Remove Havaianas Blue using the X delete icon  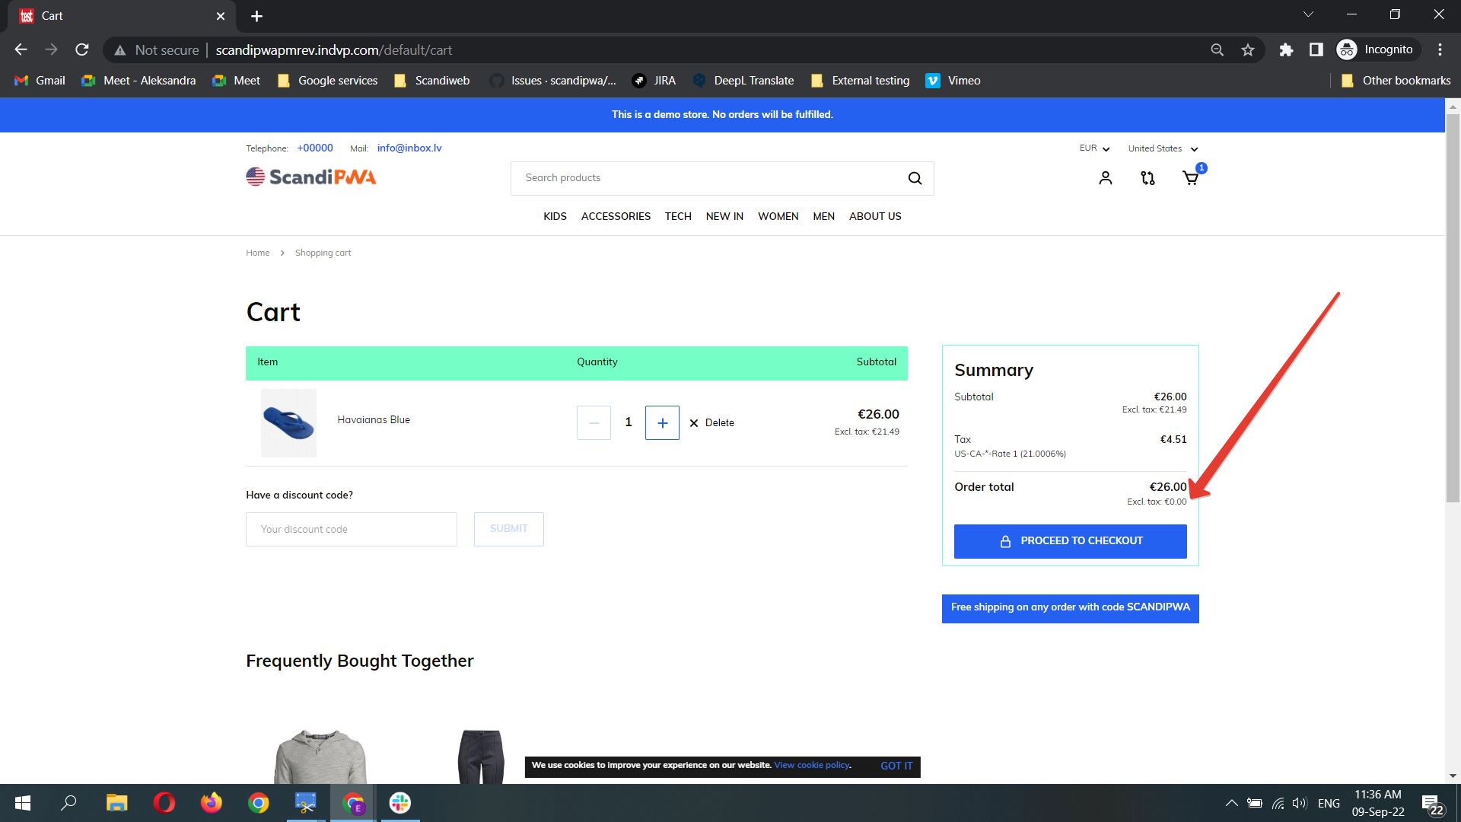(693, 422)
